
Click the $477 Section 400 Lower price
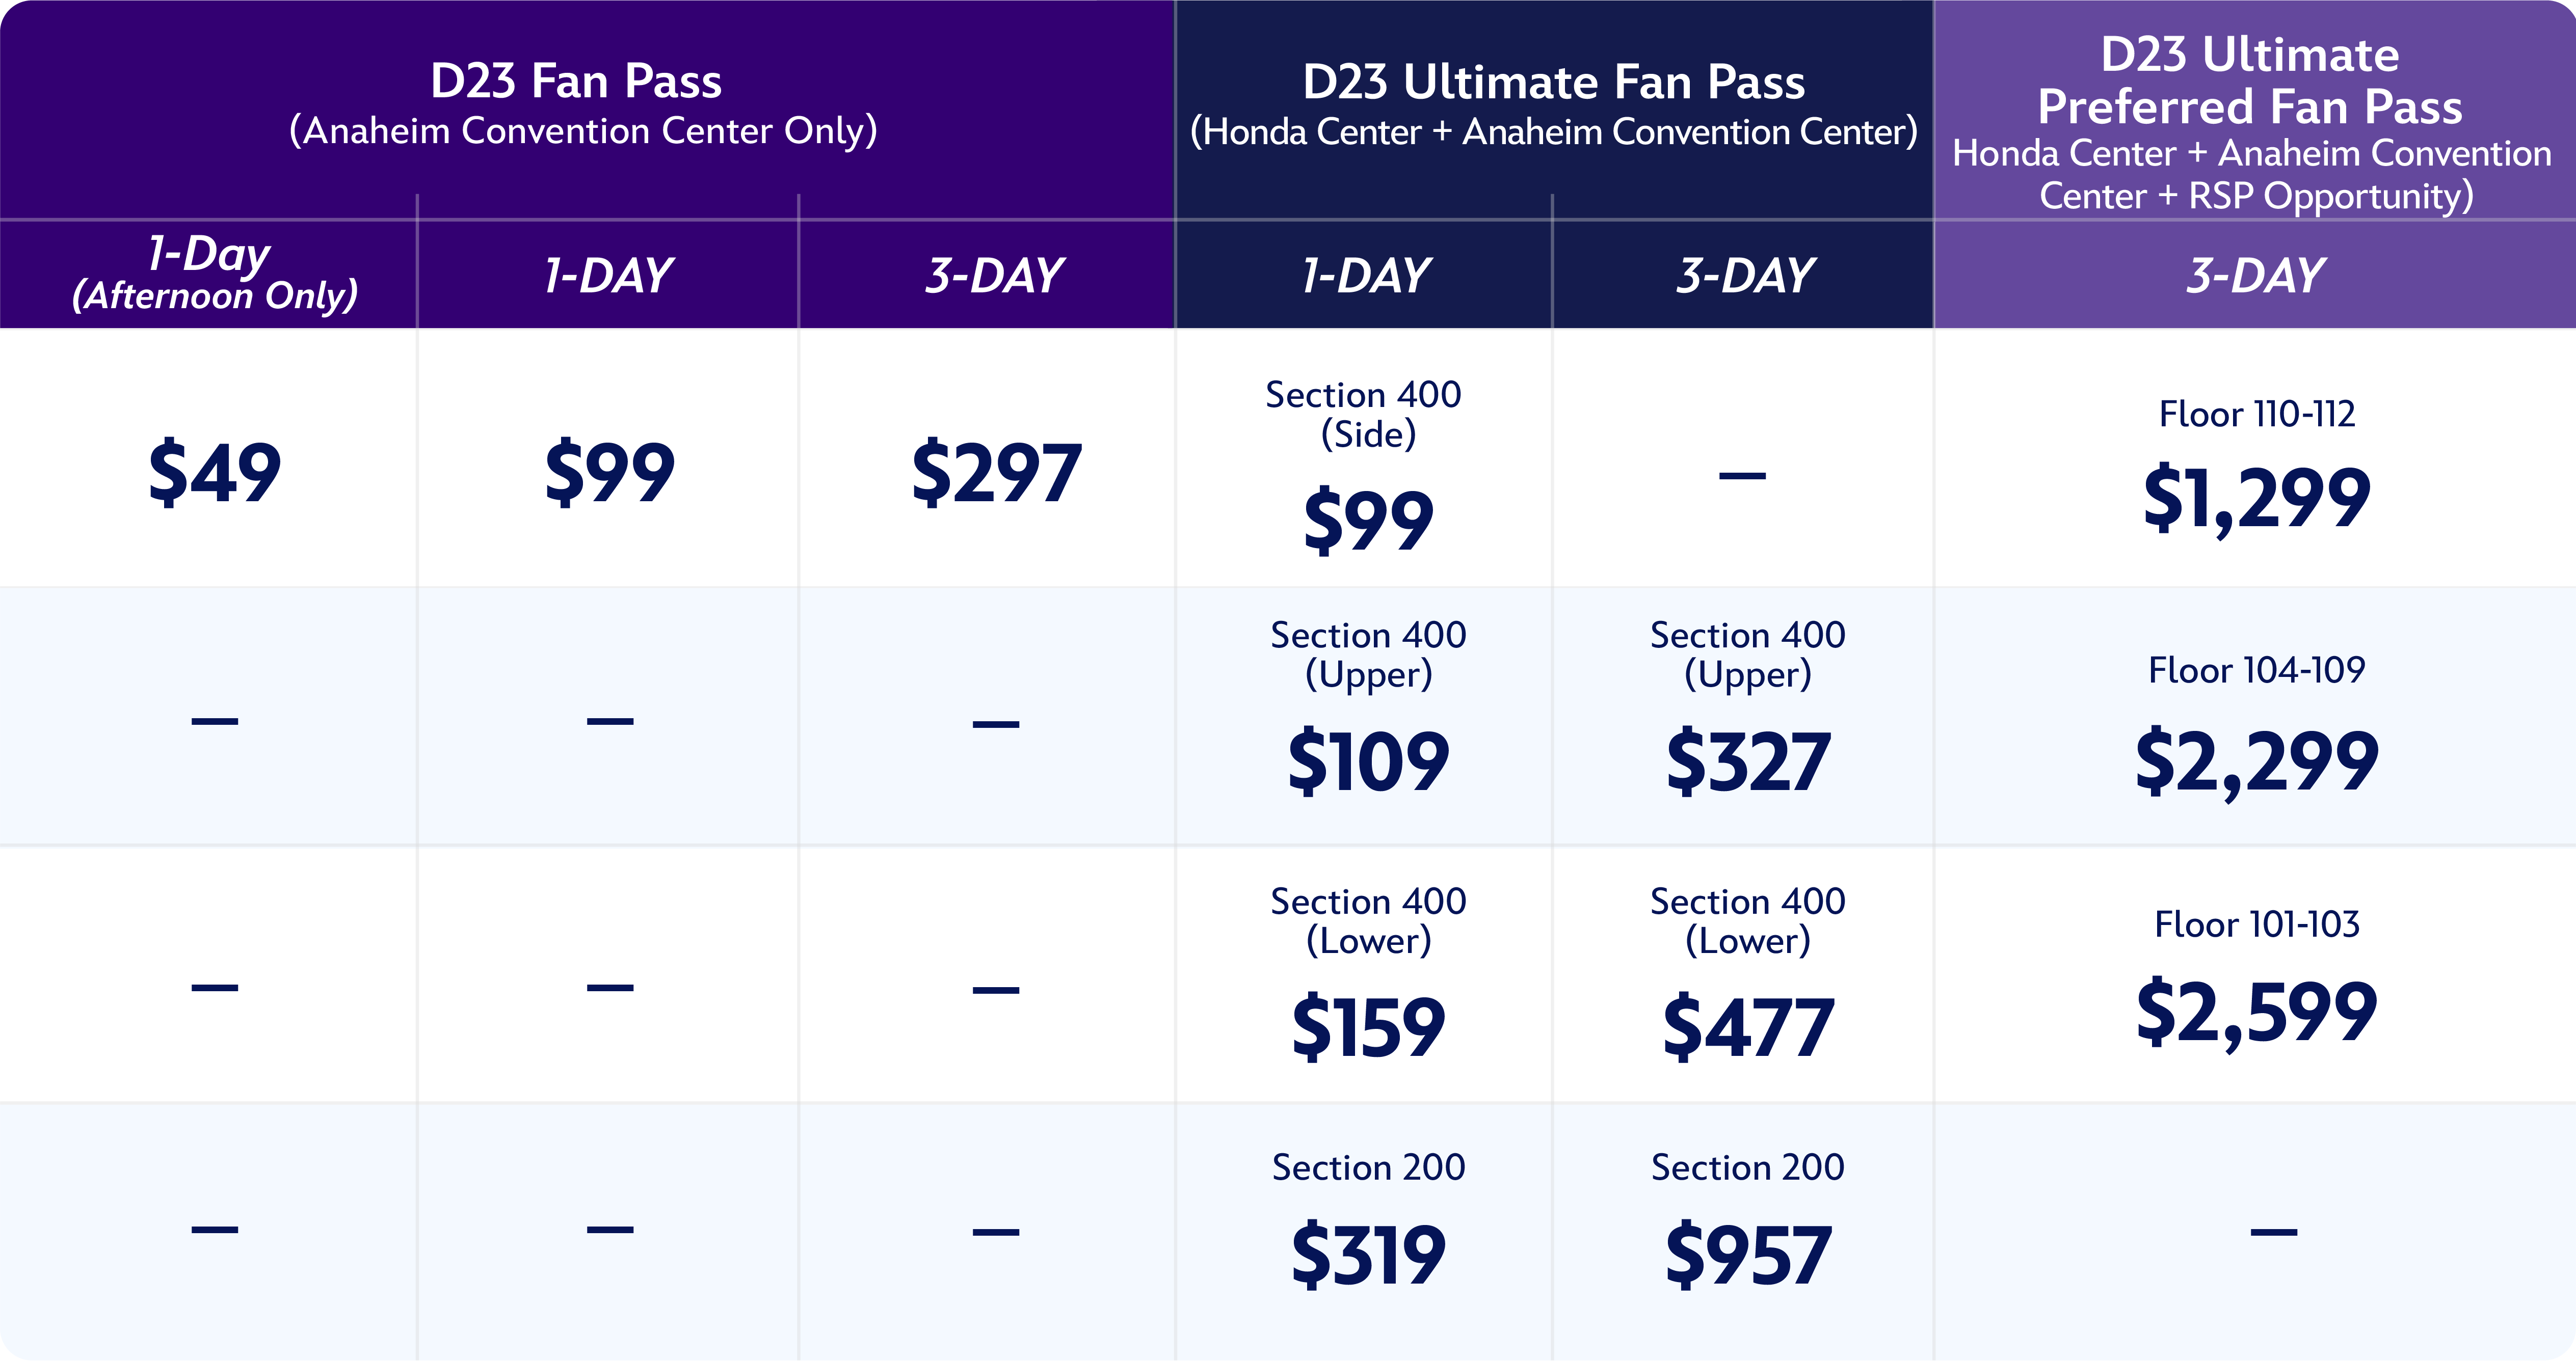[1747, 1027]
